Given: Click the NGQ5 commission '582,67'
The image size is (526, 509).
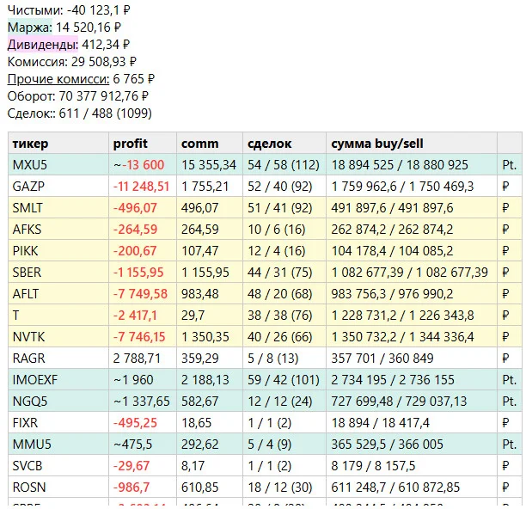Looking at the screenshot, I should pyautogui.click(x=200, y=401).
